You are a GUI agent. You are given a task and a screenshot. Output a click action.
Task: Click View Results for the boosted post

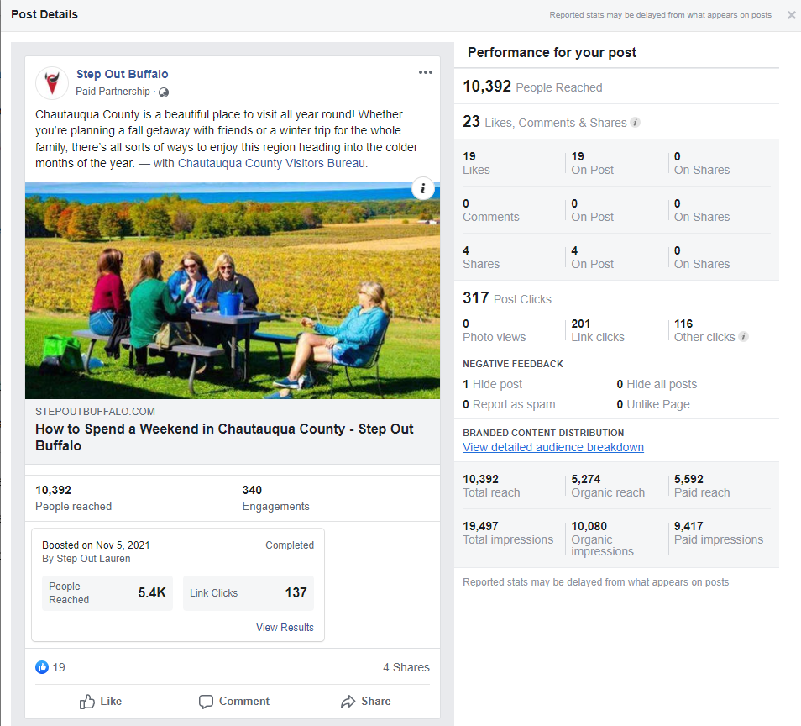pyautogui.click(x=285, y=628)
